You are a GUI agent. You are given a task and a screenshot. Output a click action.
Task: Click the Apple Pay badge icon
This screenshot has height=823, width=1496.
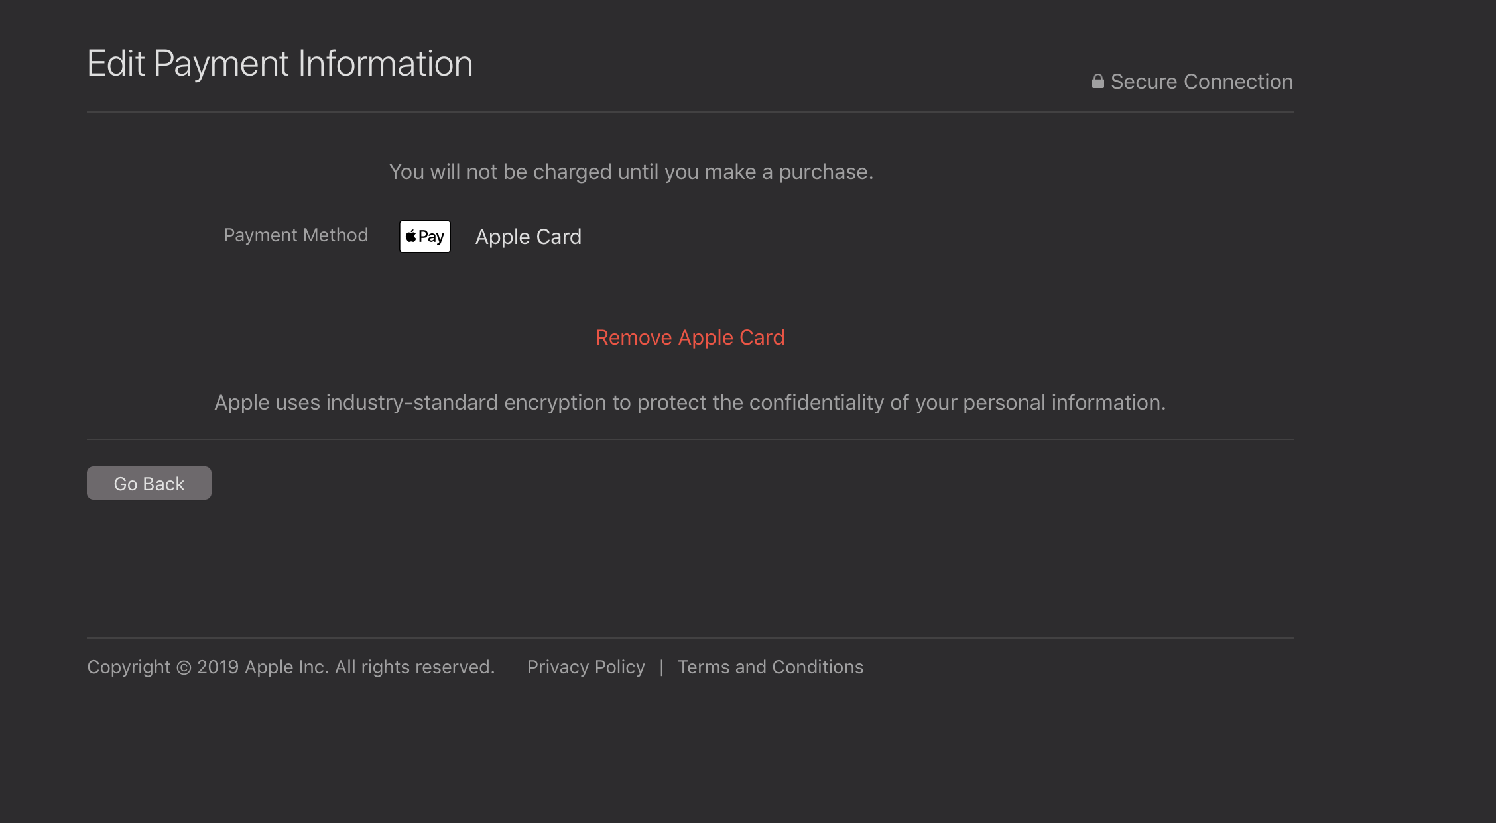point(425,237)
